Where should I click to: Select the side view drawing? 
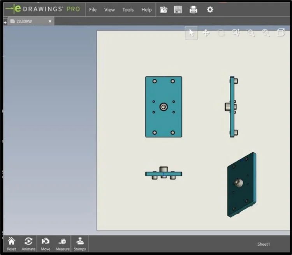(231, 107)
